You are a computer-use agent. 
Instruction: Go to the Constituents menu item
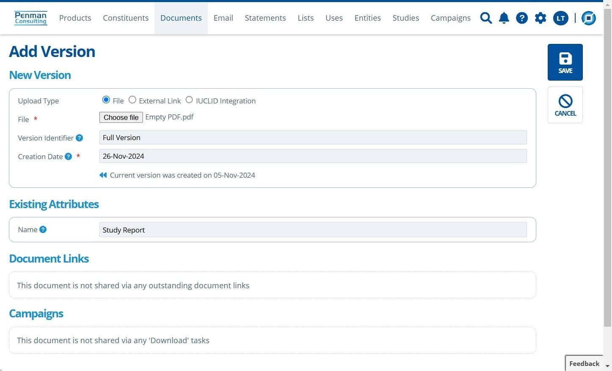coord(126,18)
